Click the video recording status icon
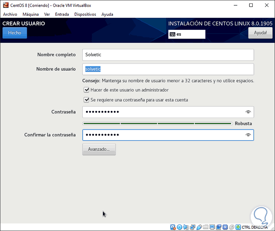 (x=218, y=227)
